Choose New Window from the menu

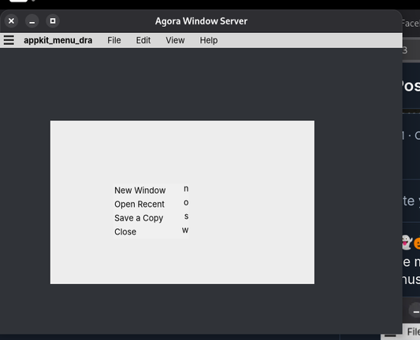pos(151,190)
